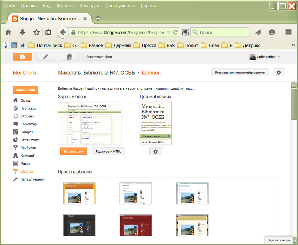This screenshot has height=245, width=298.
Task: Open the URL history dropdown arrow
Action: point(169,33)
